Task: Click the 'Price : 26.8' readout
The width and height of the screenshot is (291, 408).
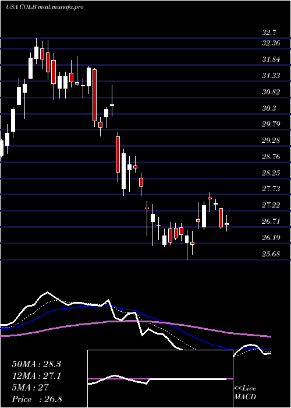Action: tap(37, 399)
